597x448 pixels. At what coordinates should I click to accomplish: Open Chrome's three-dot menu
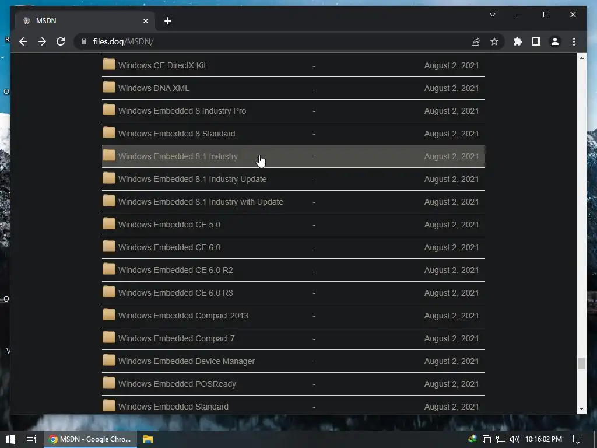574,41
